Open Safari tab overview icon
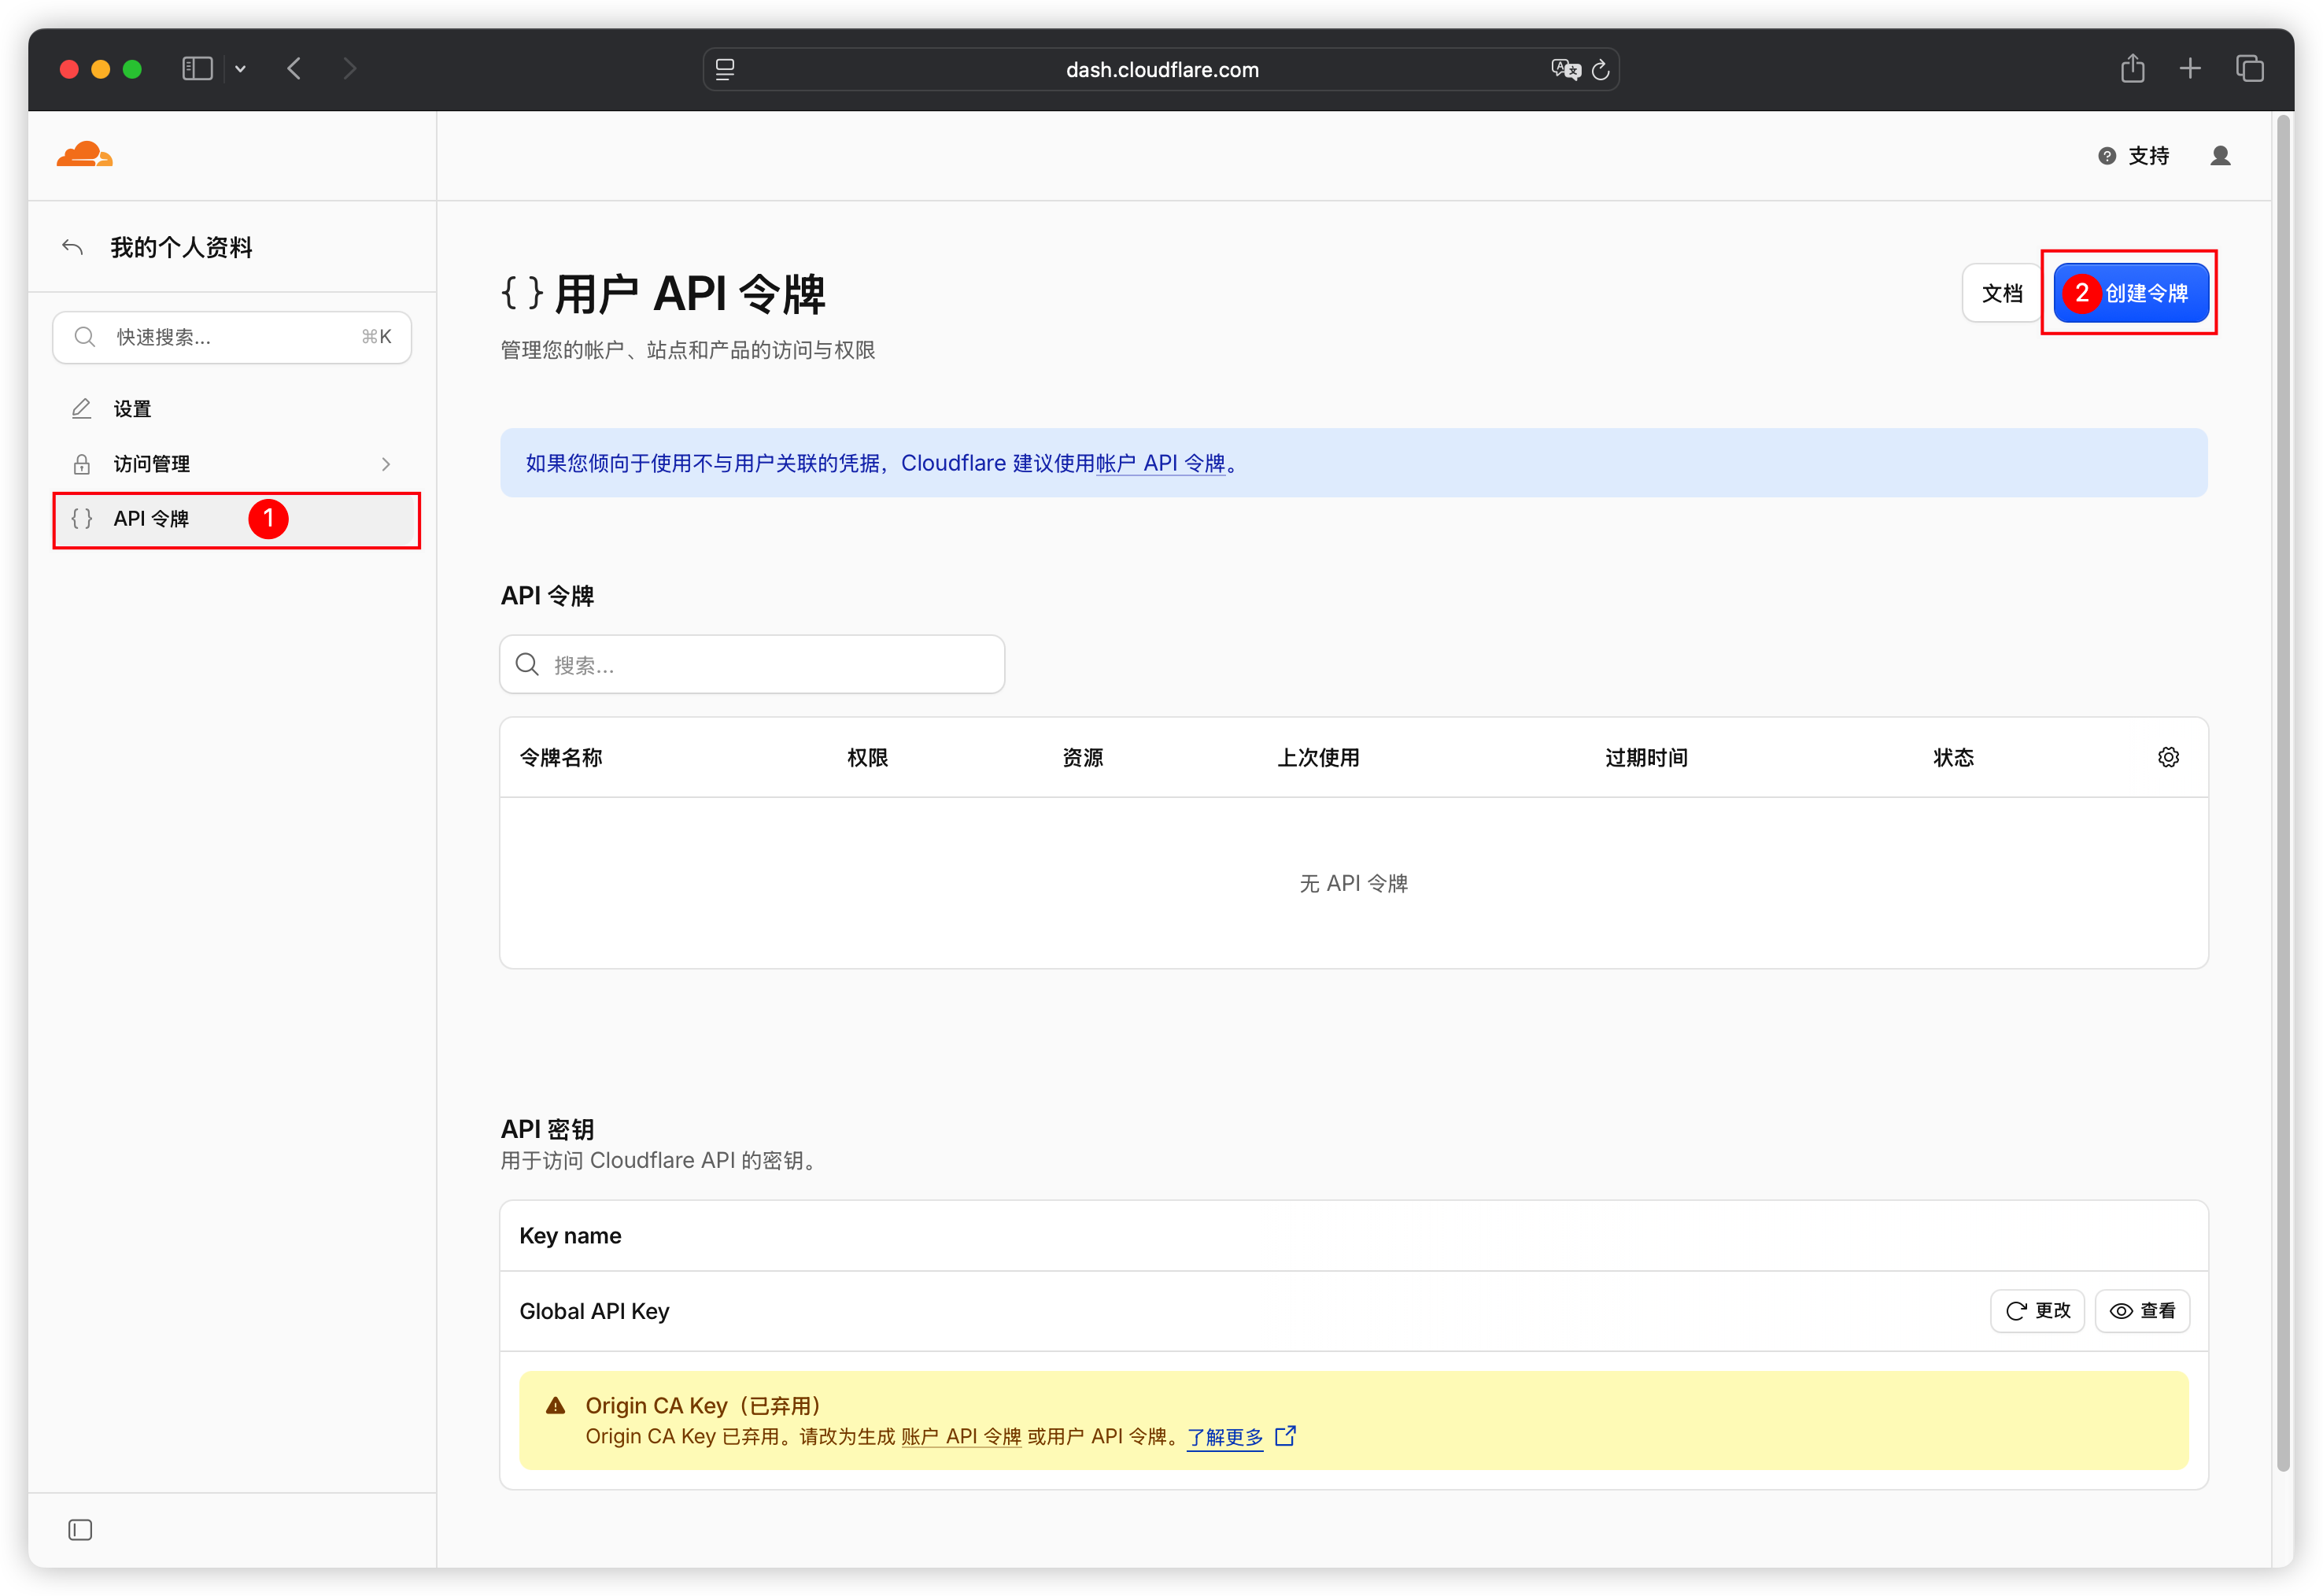The image size is (2323, 1596). 2249,69
